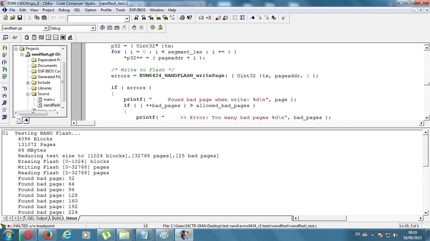Open the GEL menu
Viewport: 430px width, 241px height.
77,10
